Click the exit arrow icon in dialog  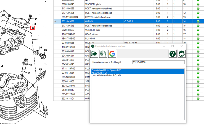(x=94, y=54)
